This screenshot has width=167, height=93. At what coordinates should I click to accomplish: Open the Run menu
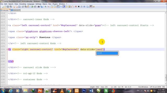pyautogui.click(x=50, y=4)
